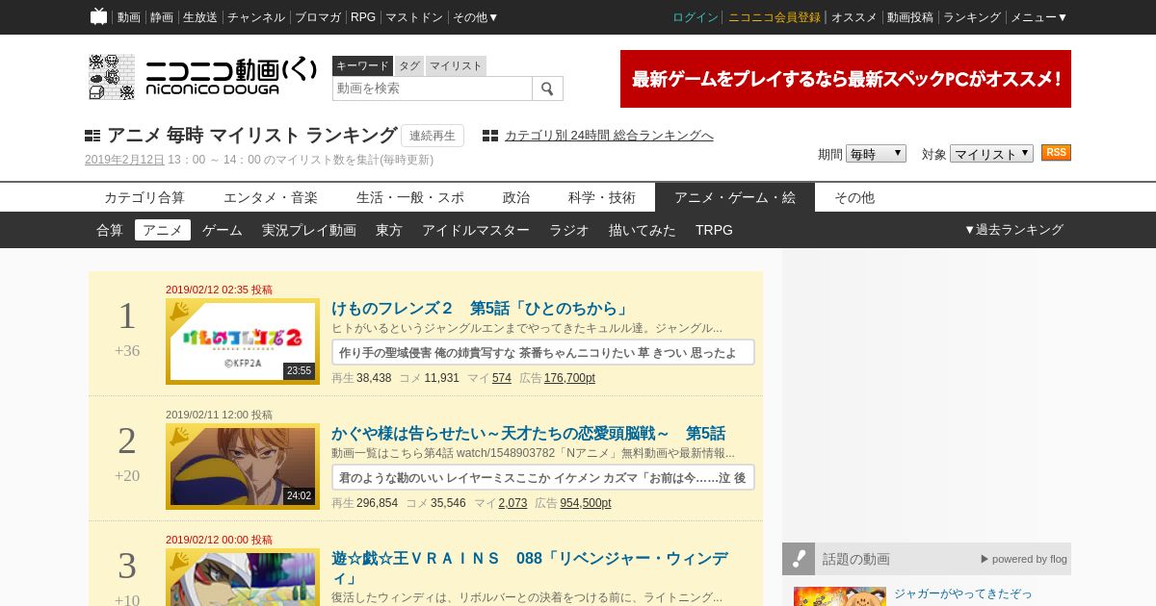The height and width of the screenshot is (606, 1156).
Task: Open マストドン in top navigation
Action: [x=414, y=17]
